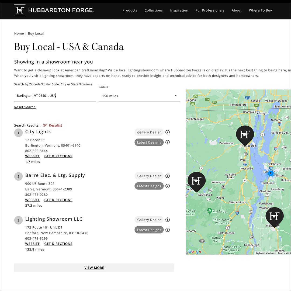
Task: Get directions to Lighting Showroom LLC
Action: 58,244
